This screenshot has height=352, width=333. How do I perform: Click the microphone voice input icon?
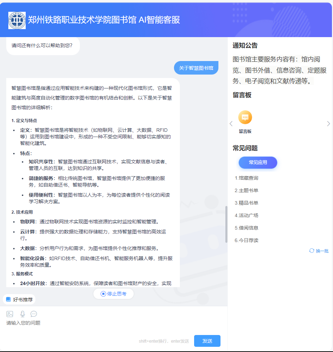click(x=23, y=314)
